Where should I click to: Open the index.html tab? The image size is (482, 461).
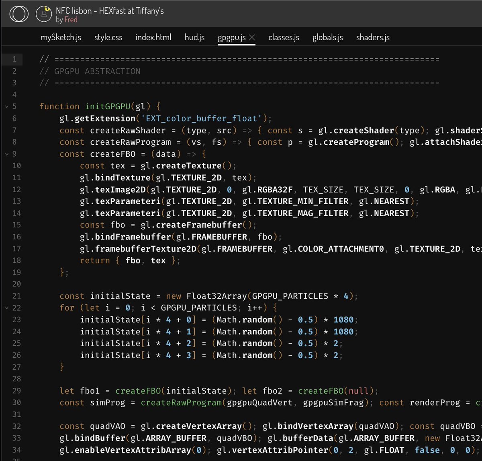click(x=153, y=37)
